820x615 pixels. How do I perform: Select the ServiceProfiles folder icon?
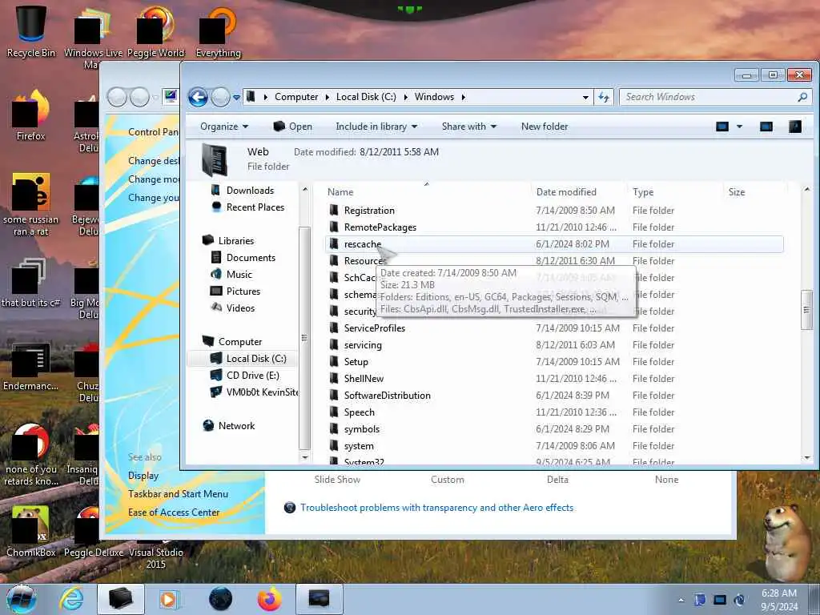[x=334, y=328]
